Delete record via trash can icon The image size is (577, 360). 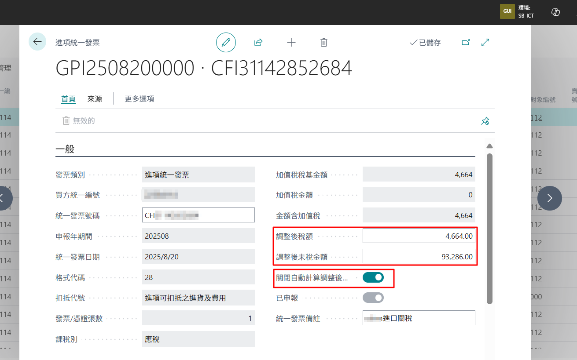point(324,43)
